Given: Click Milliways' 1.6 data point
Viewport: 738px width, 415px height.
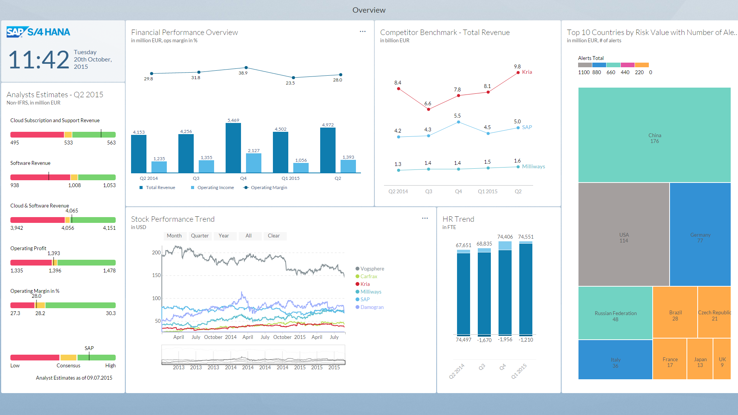Looking at the screenshot, I should coord(518,167).
